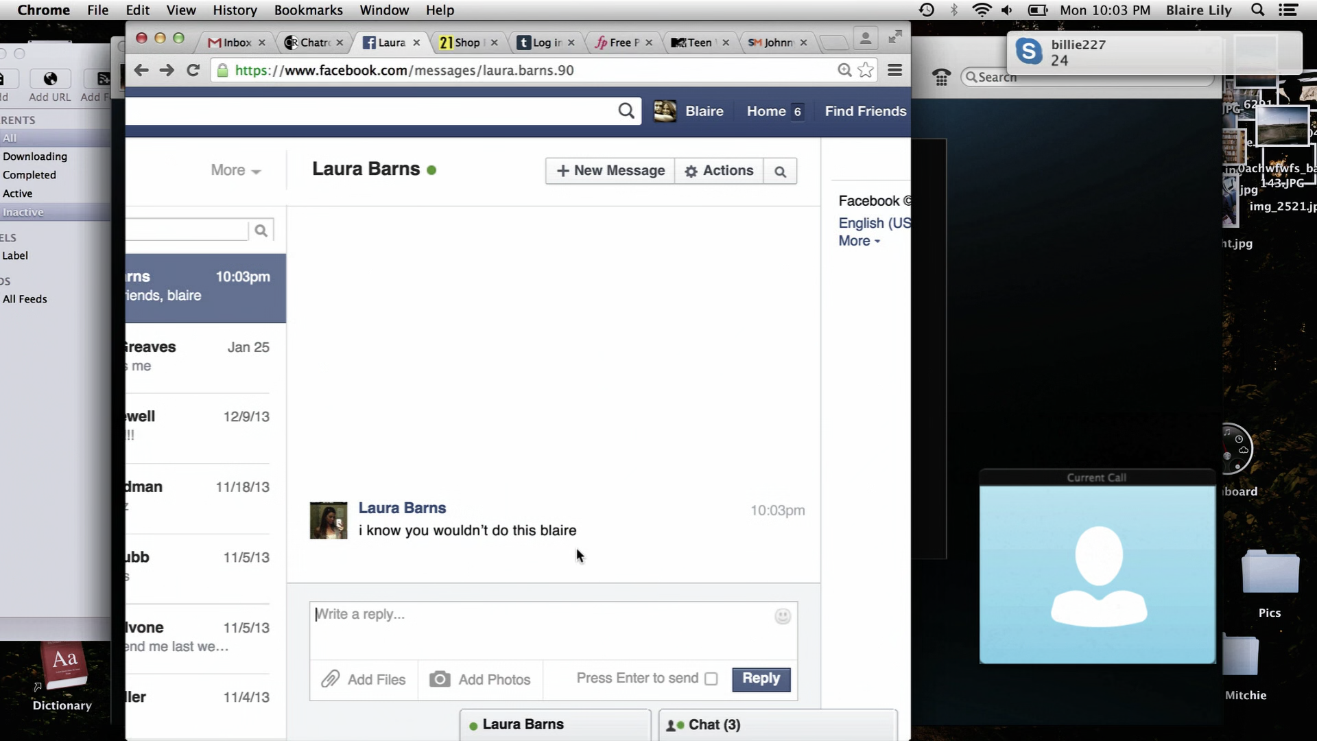Open the Bookmarks menu

308,10
